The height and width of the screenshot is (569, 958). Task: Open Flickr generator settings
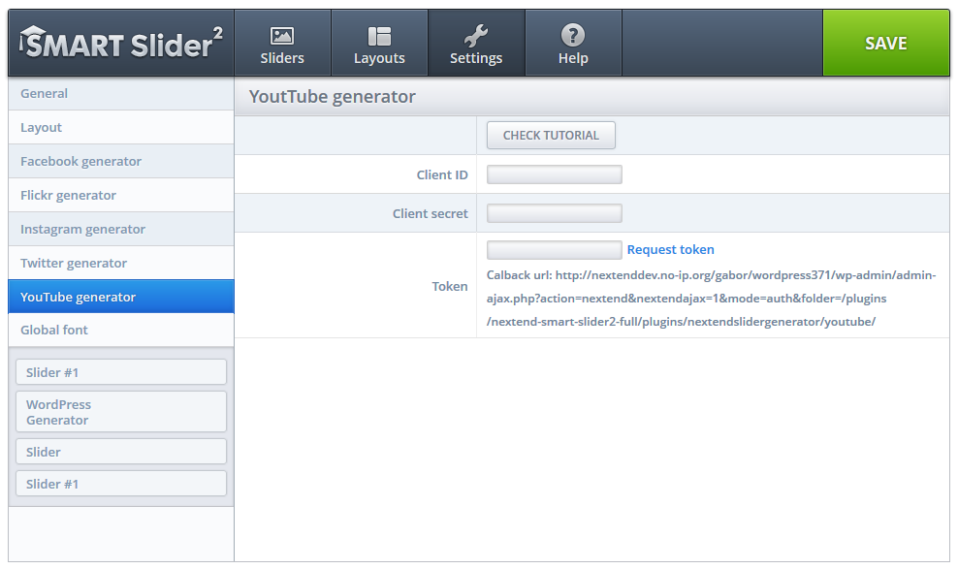[x=121, y=196]
